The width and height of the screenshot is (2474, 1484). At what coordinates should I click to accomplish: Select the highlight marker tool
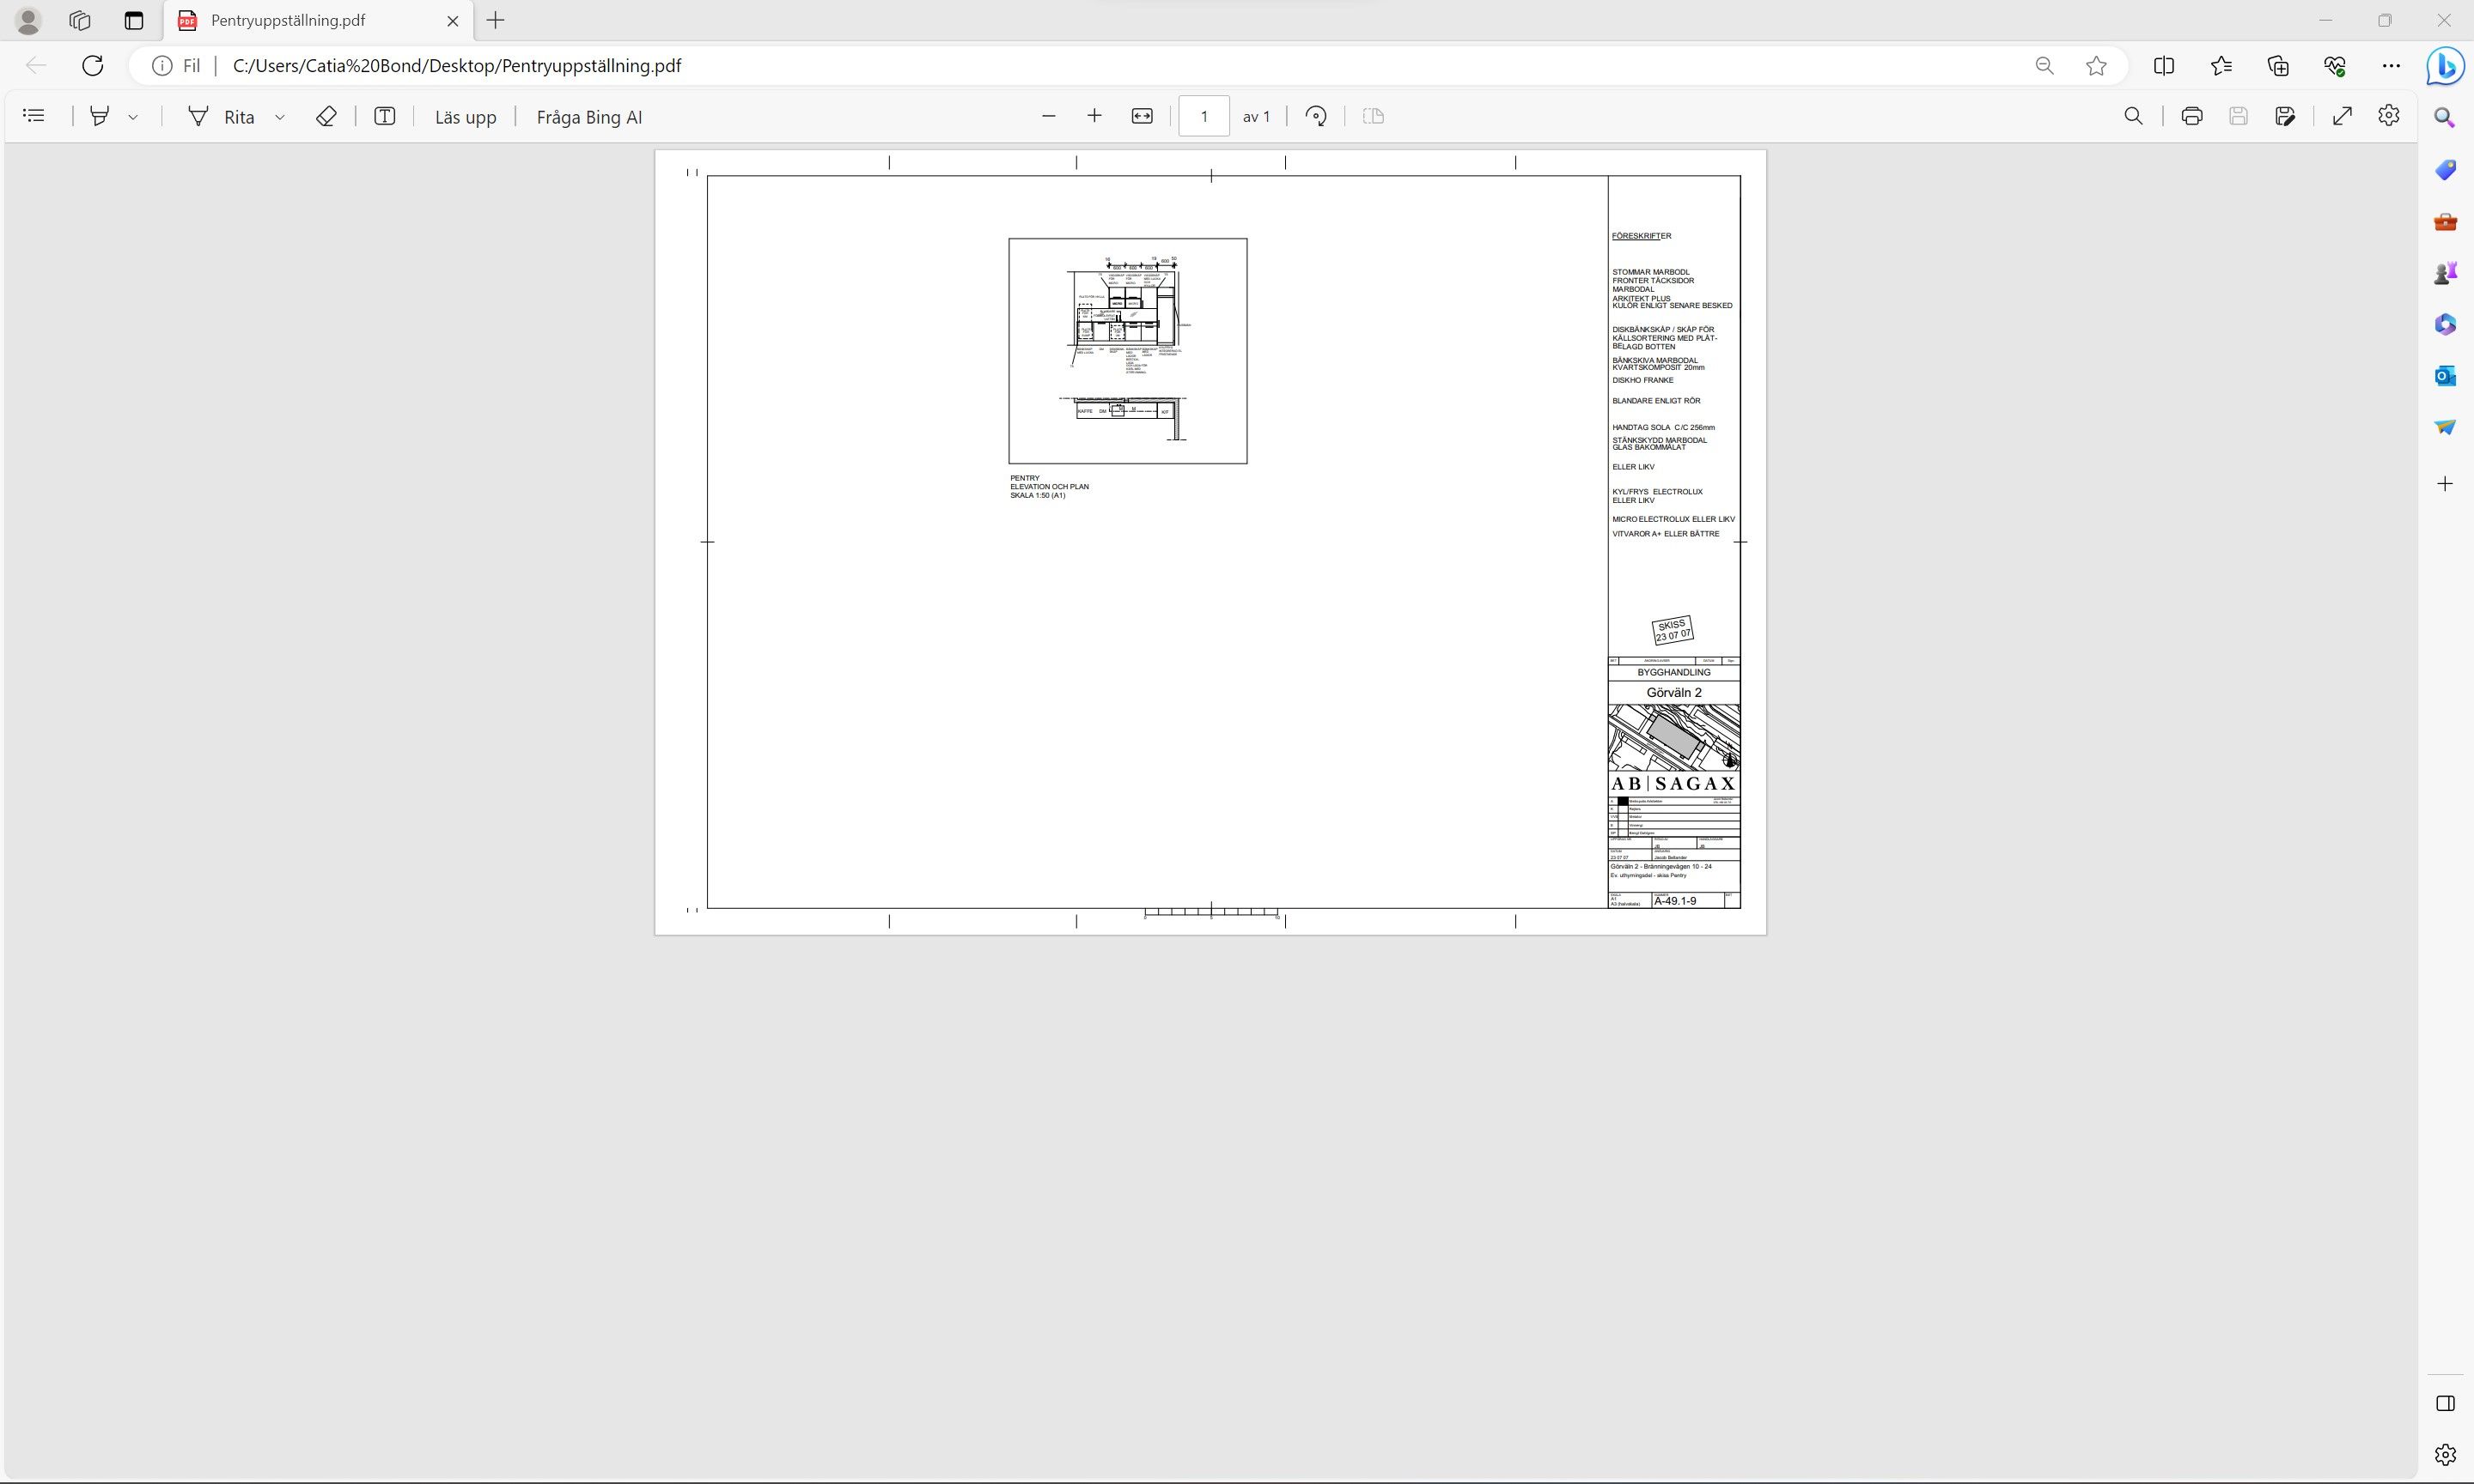pyautogui.click(x=99, y=116)
